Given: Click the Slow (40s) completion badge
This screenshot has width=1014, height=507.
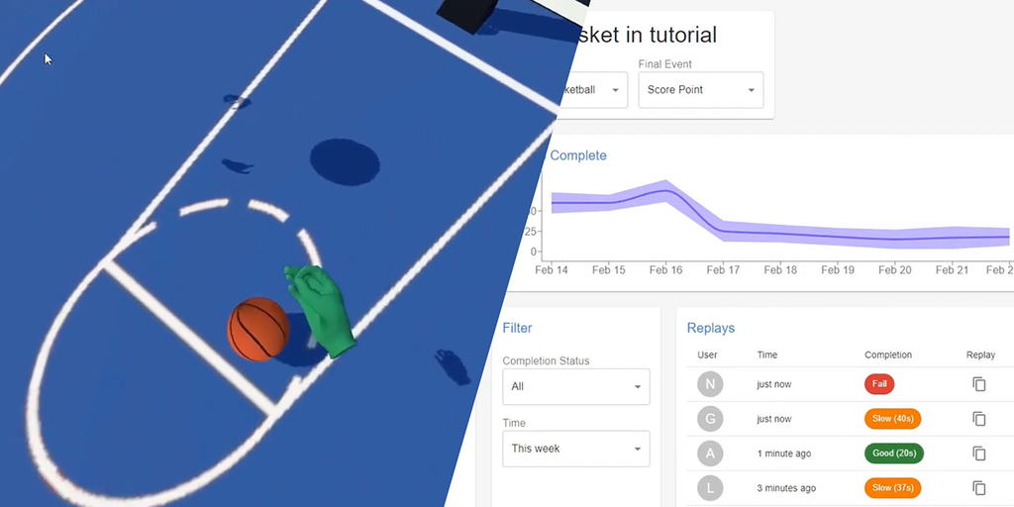Looking at the screenshot, I should [x=892, y=419].
